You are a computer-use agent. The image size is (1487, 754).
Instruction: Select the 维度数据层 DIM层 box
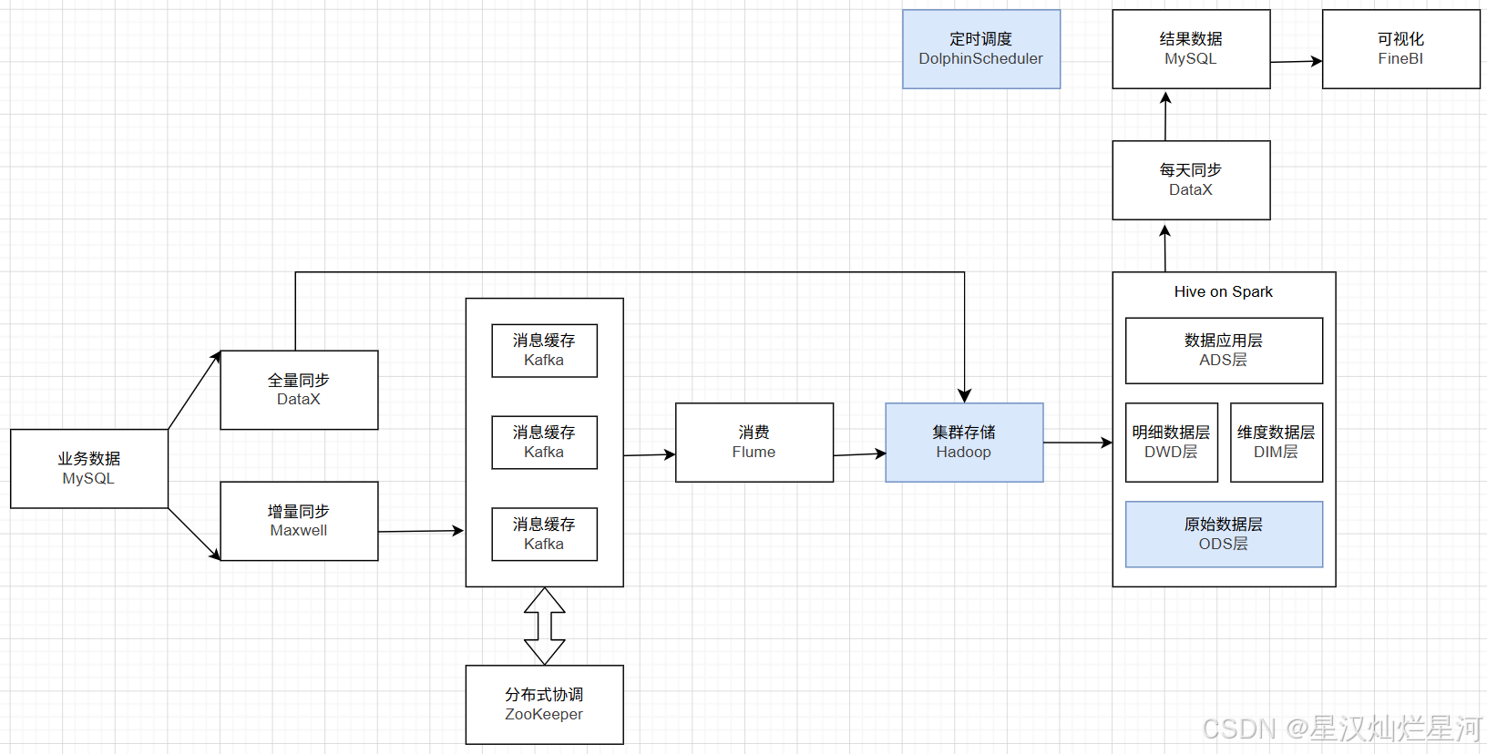1277,443
